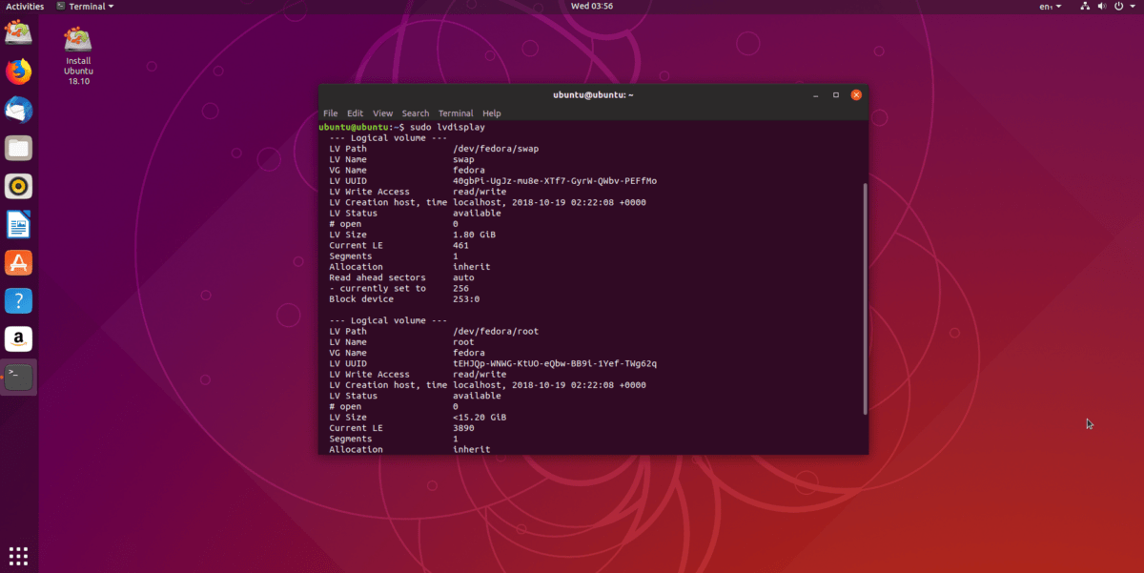
Task: Close the terminal window
Action: pyautogui.click(x=856, y=95)
